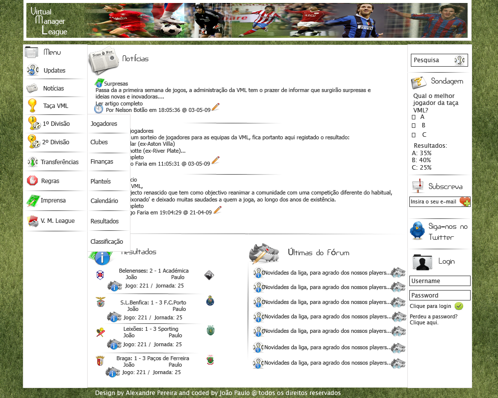Click the 2º Divisão trophy icon
The height and width of the screenshot is (398, 498).
(x=34, y=142)
